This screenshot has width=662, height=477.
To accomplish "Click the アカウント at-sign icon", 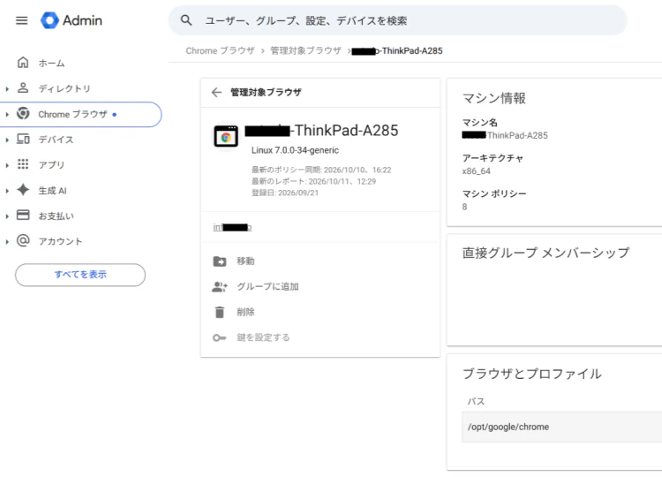I will coord(23,240).
